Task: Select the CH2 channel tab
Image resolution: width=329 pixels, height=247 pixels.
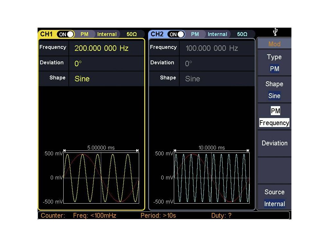Action: click(x=157, y=34)
